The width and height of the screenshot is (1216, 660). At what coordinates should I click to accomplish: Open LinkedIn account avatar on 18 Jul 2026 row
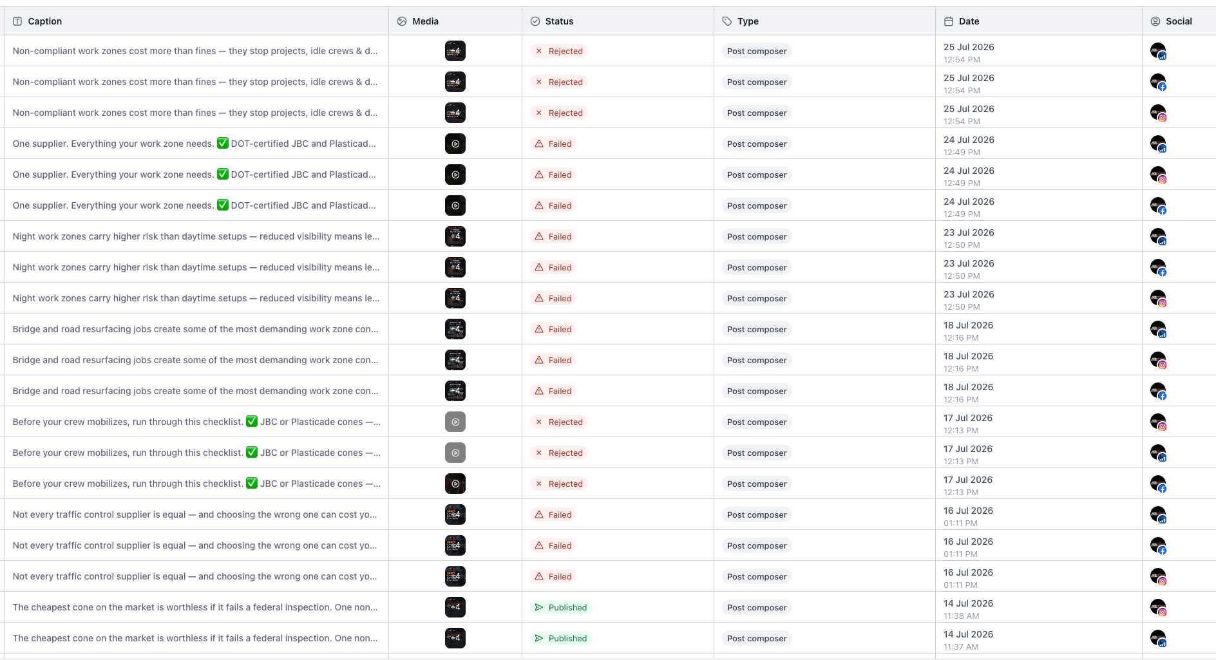pos(1158,329)
